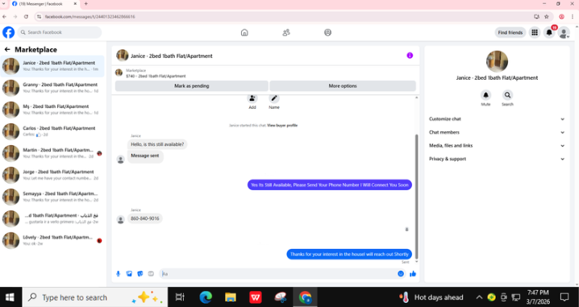579x307 pixels.
Task: Select the 'Hello, is this still available?' message
Action: (157, 144)
